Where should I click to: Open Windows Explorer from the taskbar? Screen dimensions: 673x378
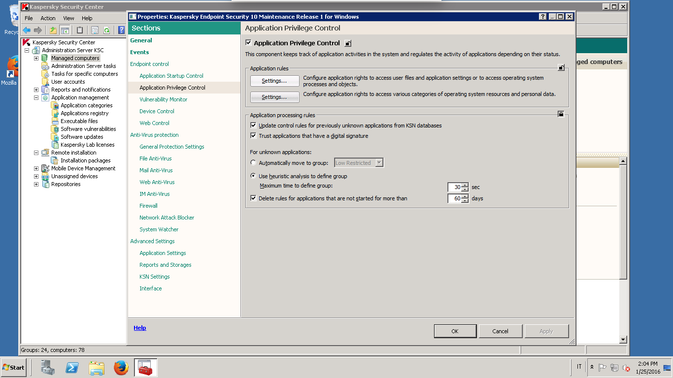coord(97,367)
